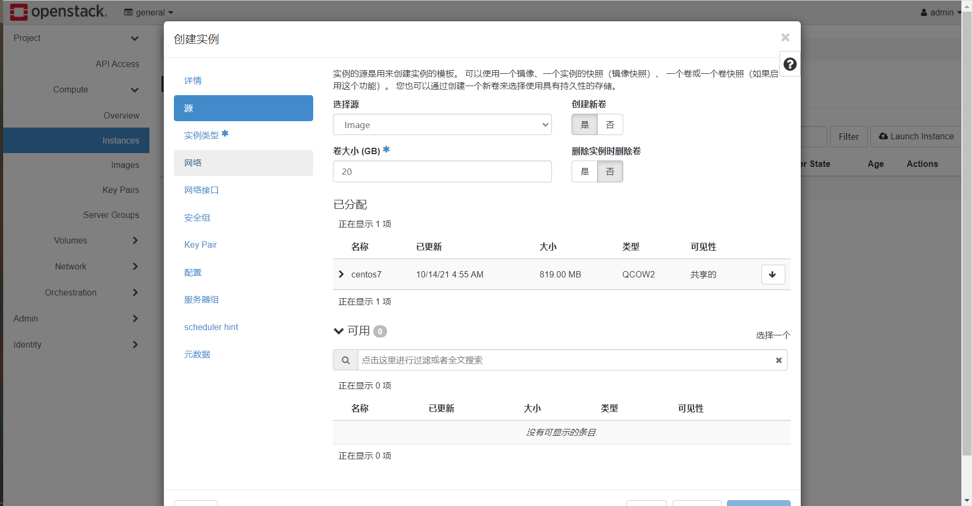Open the general project dropdown
Viewport: 972px width, 506px height.
(149, 12)
